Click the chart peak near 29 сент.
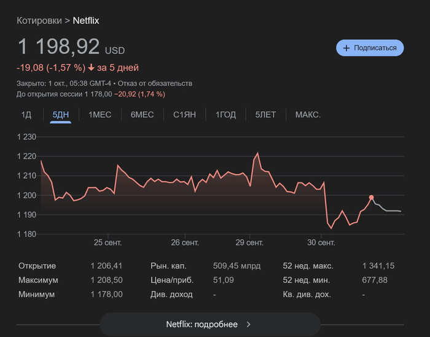 pyautogui.click(x=257, y=153)
